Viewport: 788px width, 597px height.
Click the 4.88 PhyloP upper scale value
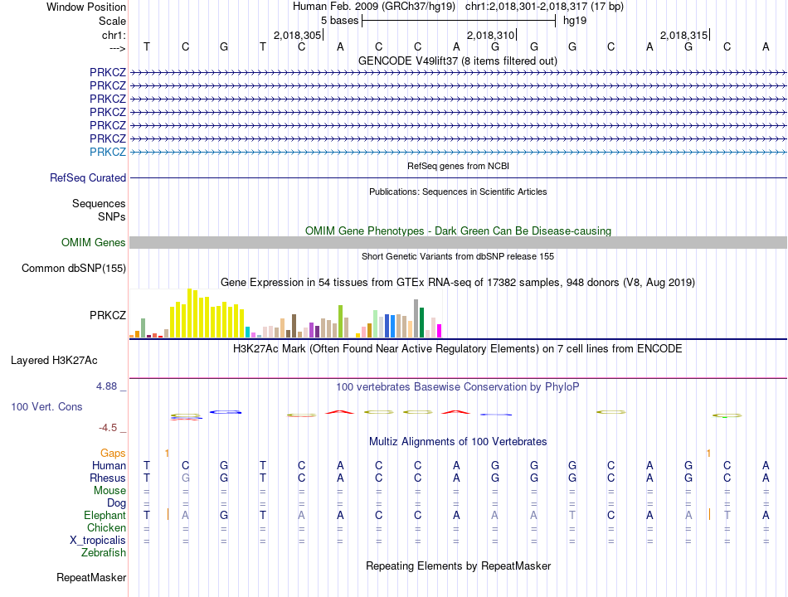pyautogui.click(x=106, y=386)
